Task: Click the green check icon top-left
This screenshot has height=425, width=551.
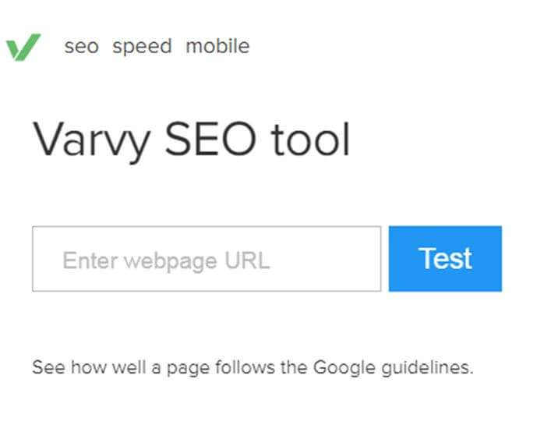Action: 22,48
